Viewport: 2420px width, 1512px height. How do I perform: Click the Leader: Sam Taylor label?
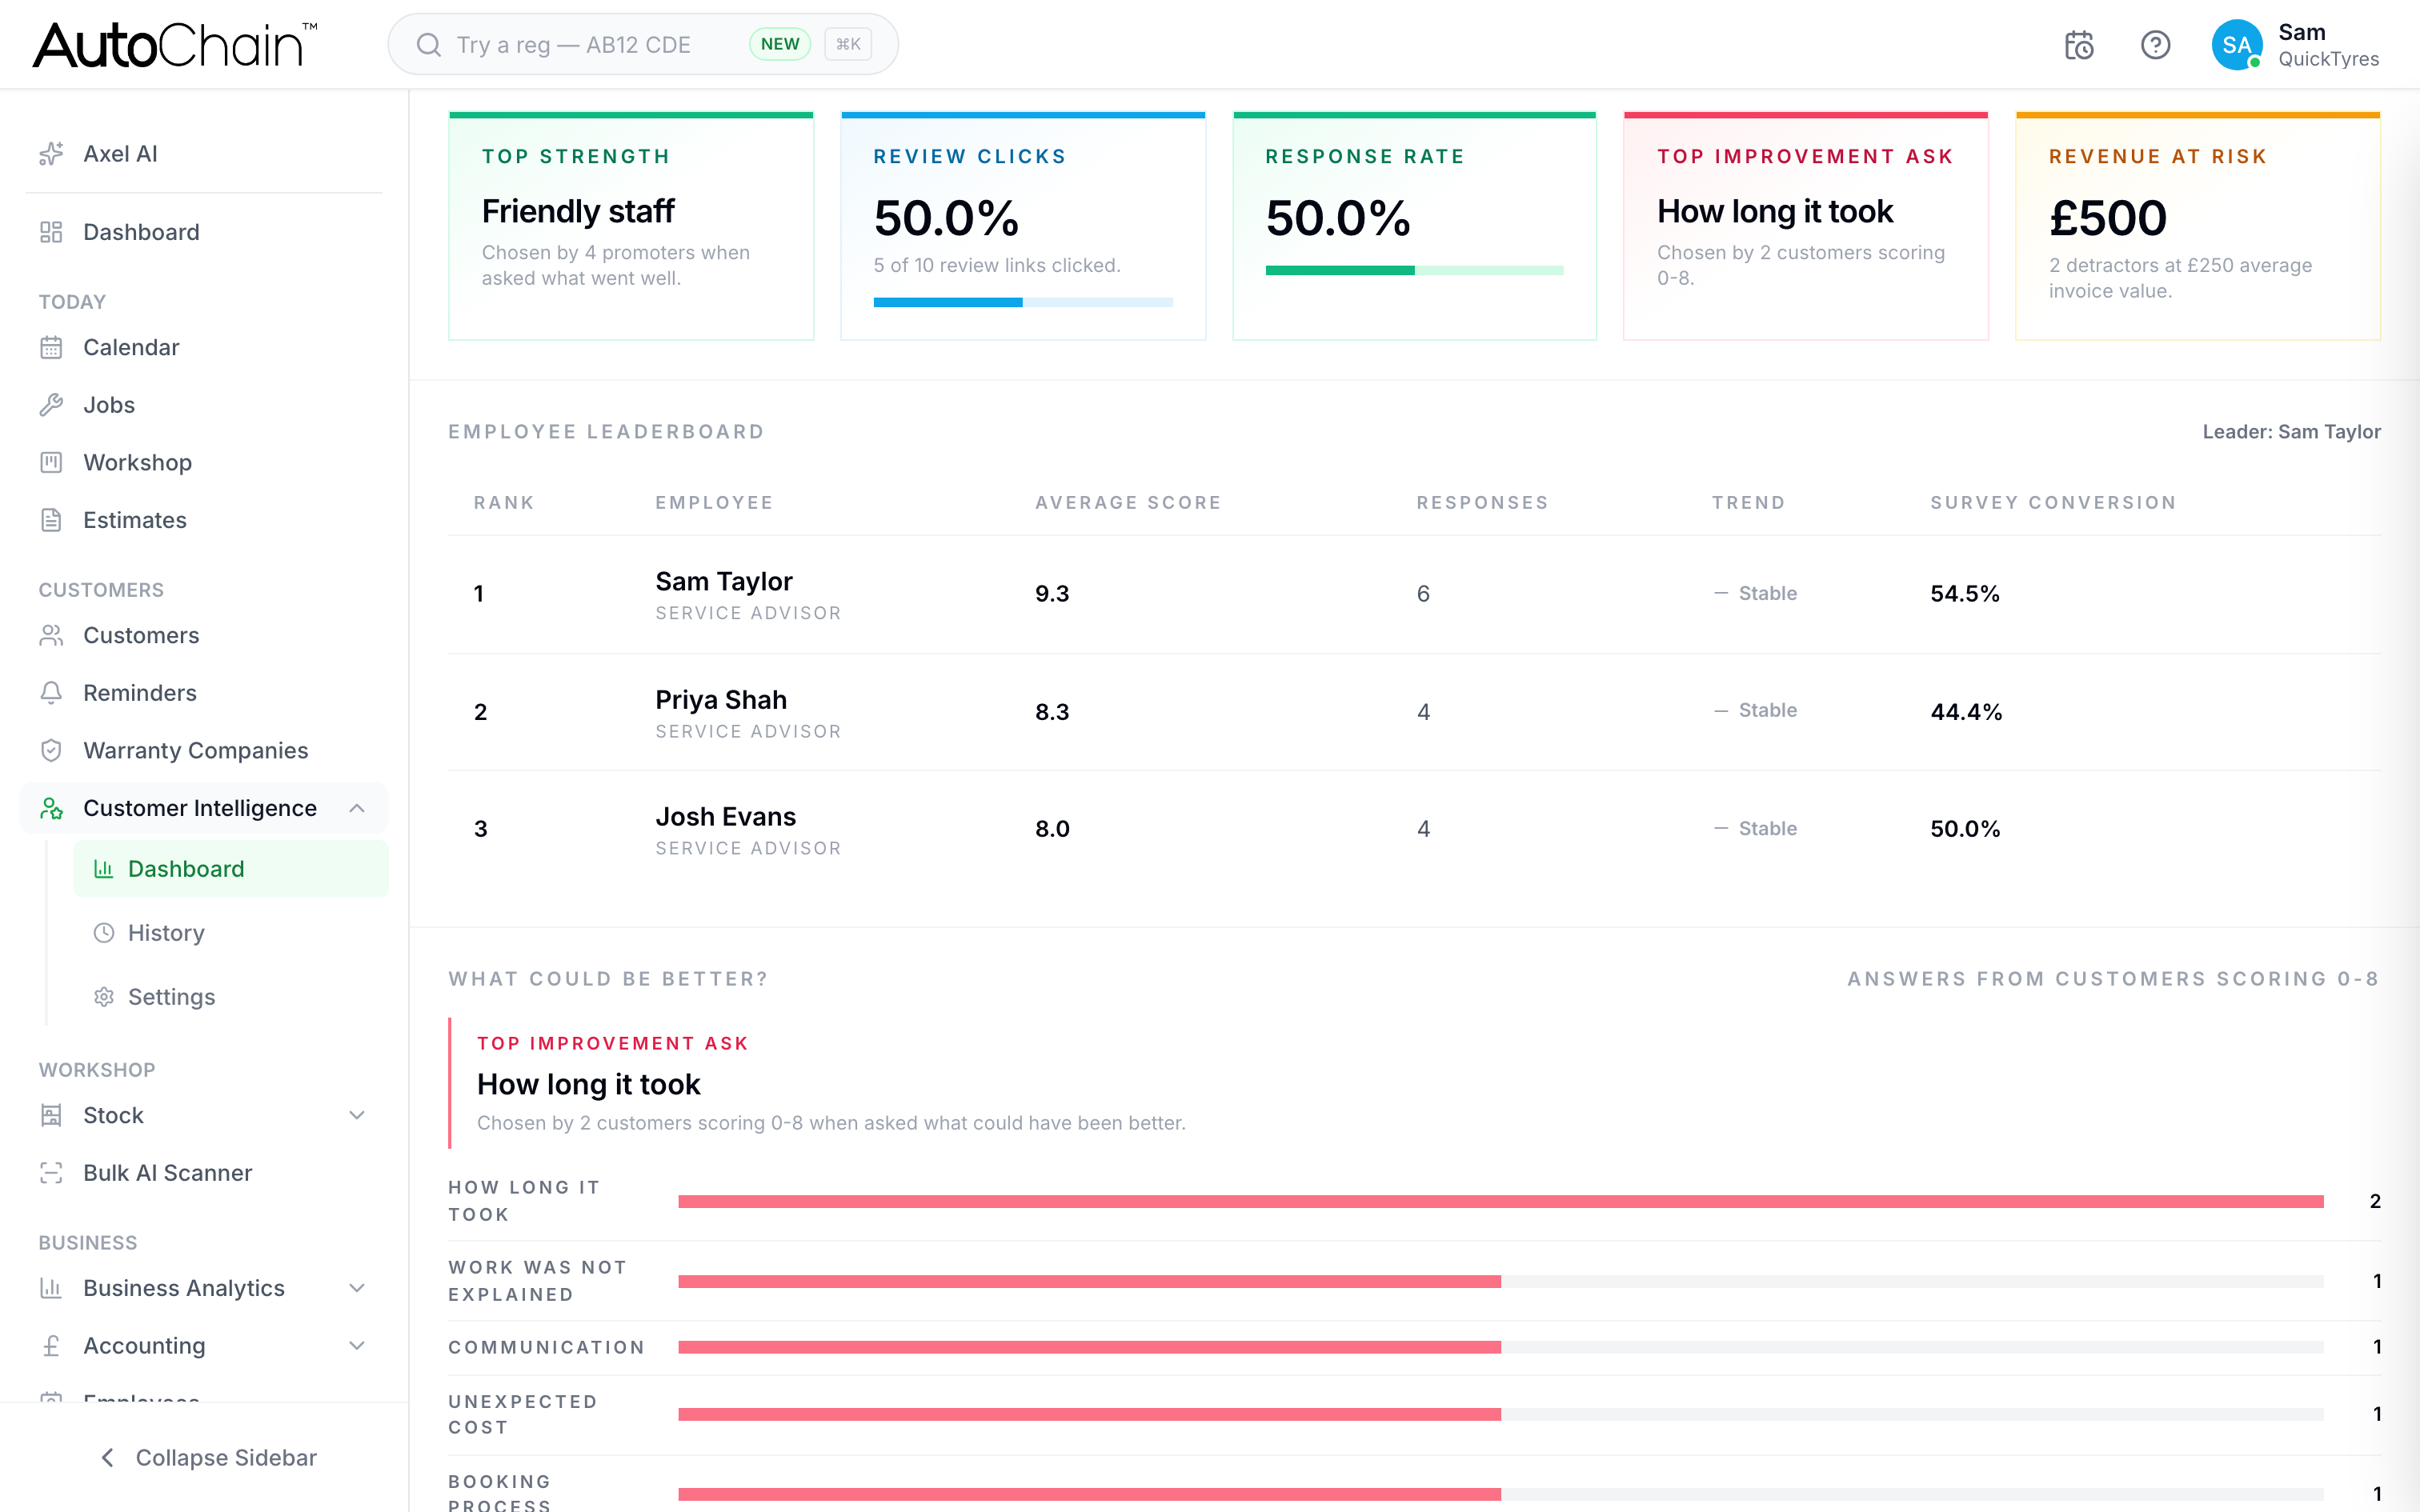coord(2291,432)
